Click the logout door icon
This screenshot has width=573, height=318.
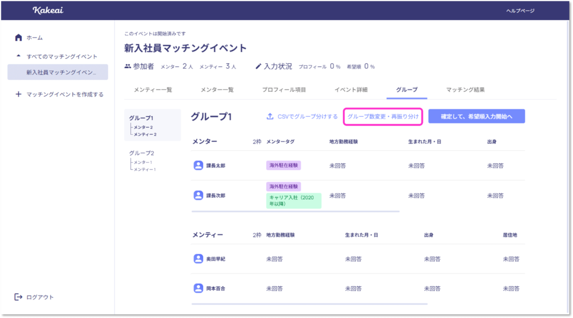(x=18, y=297)
